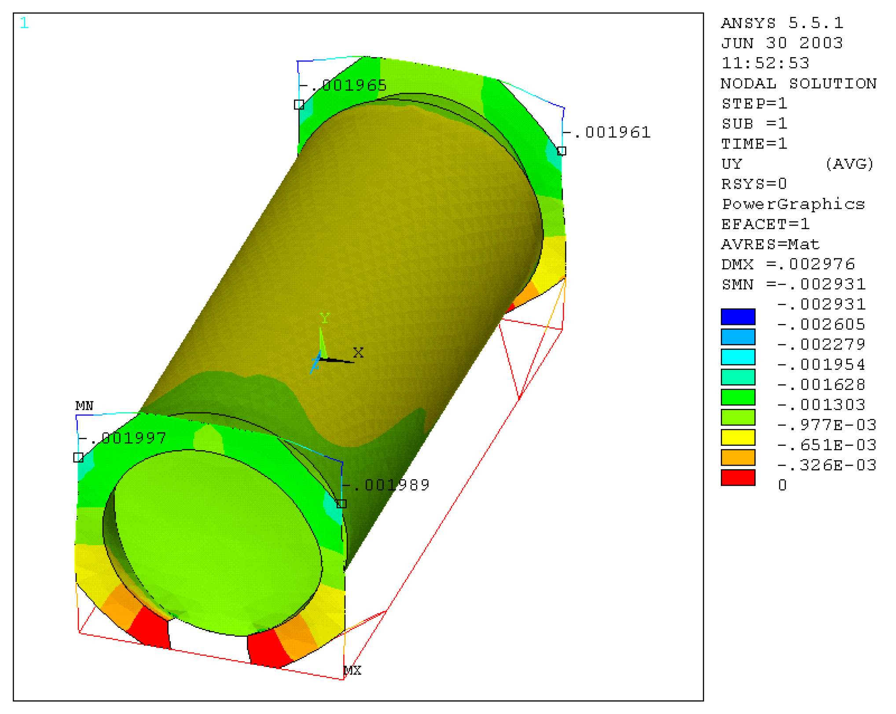Select the square node marker near .001997
Screen dimensions: 896x714
click(x=78, y=458)
